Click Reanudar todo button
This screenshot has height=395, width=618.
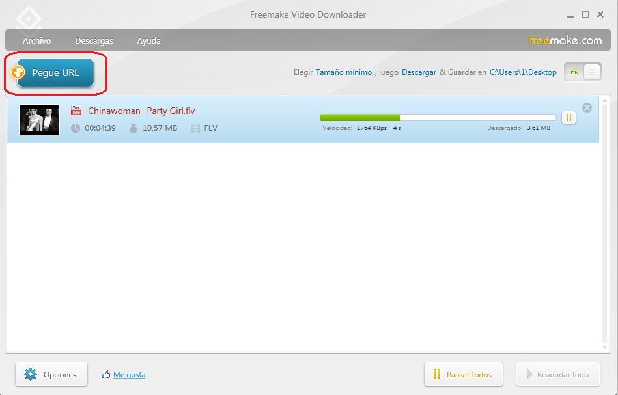(x=558, y=374)
